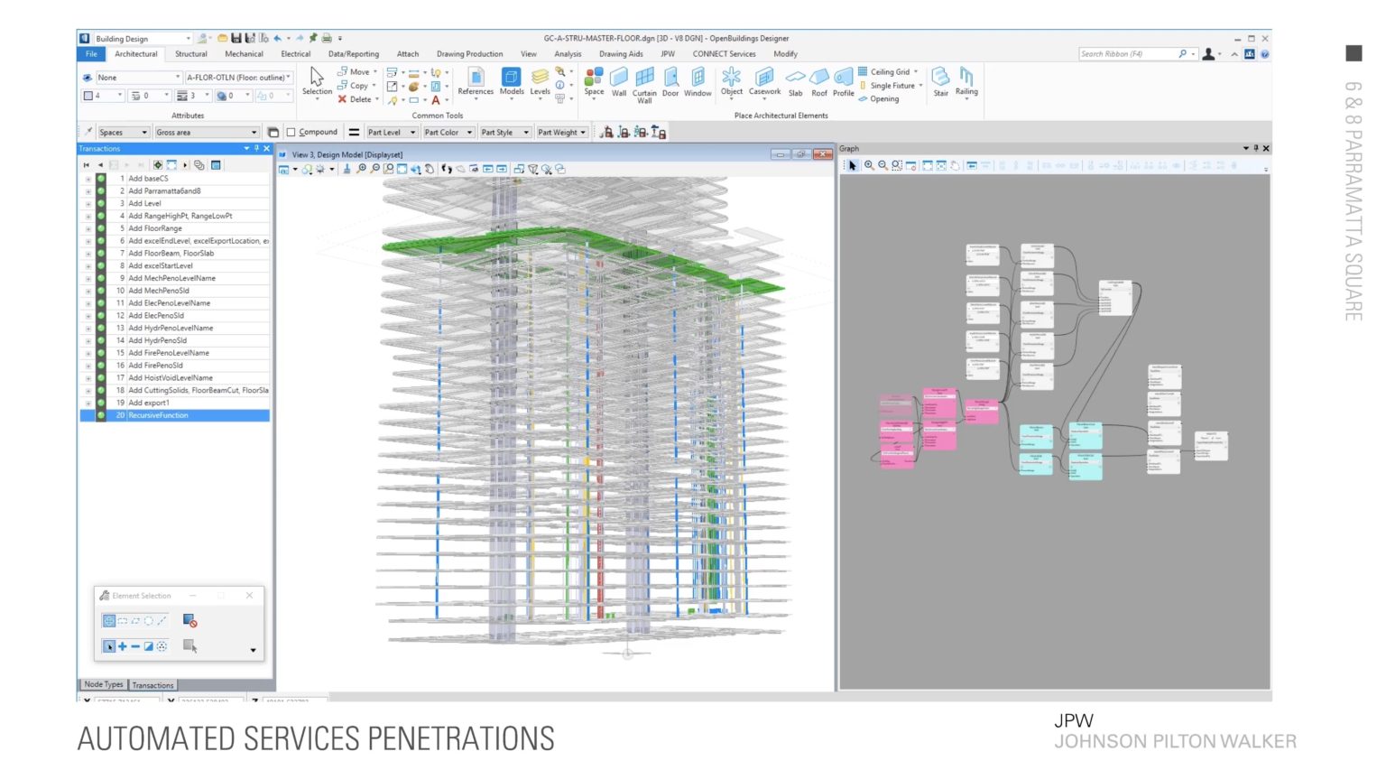Open the Levels tool

[540, 83]
